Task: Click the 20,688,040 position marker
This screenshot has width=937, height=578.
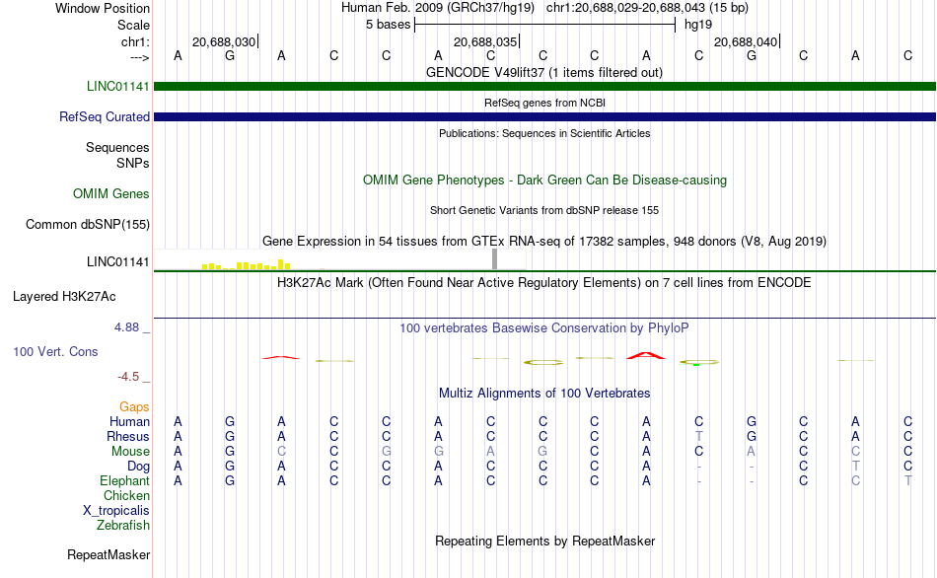Action: point(746,41)
